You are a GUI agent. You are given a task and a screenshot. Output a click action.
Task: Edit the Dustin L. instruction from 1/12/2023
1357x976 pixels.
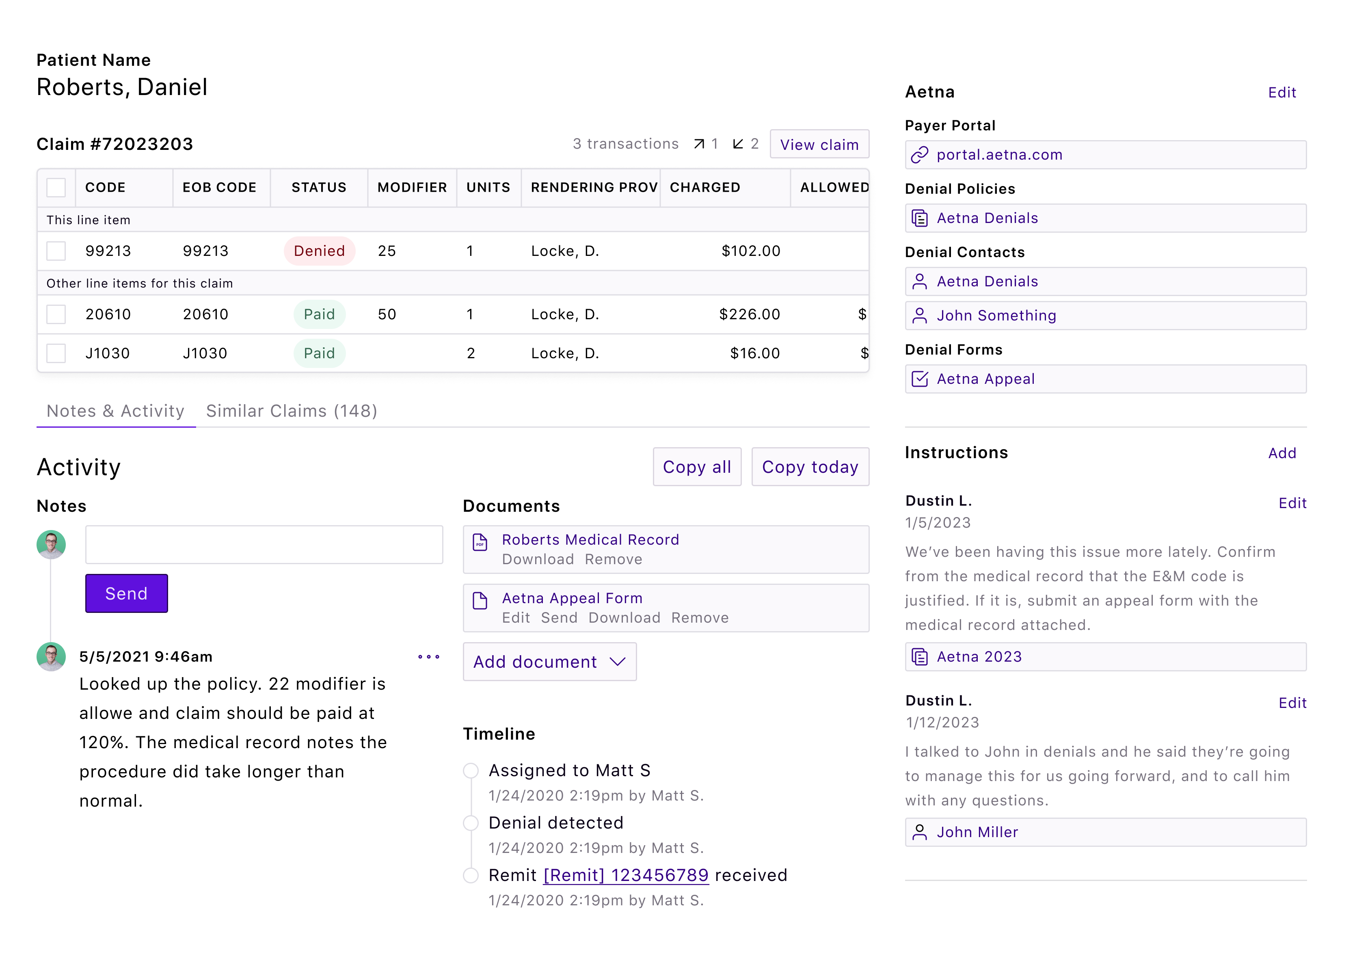click(x=1292, y=703)
